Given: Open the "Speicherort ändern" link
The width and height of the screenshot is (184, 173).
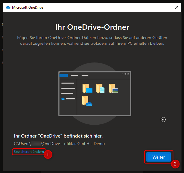Looking at the screenshot, I should pos(29,152).
